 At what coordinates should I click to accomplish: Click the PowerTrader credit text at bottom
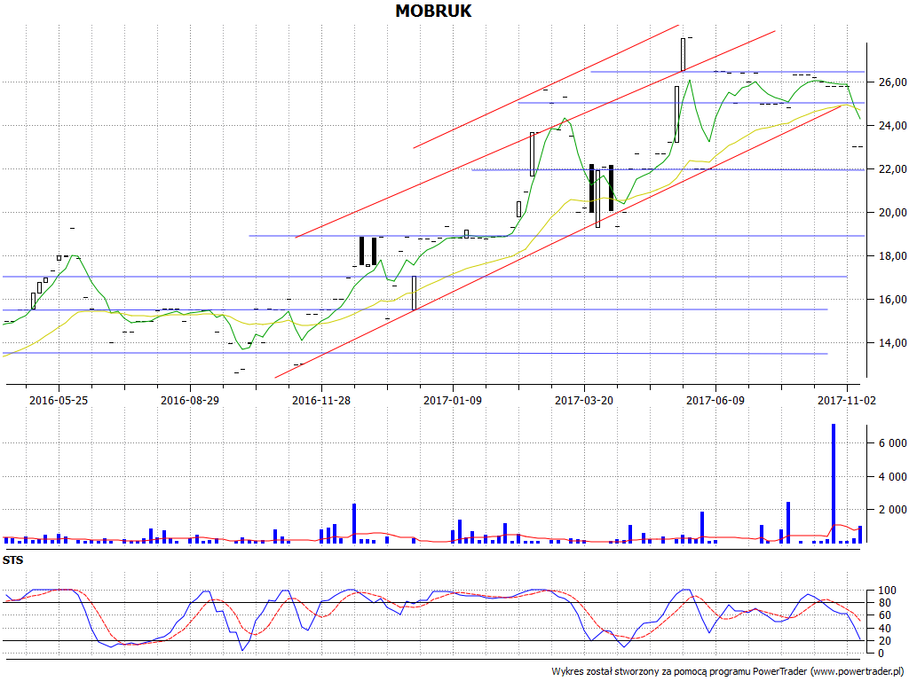tap(730, 671)
